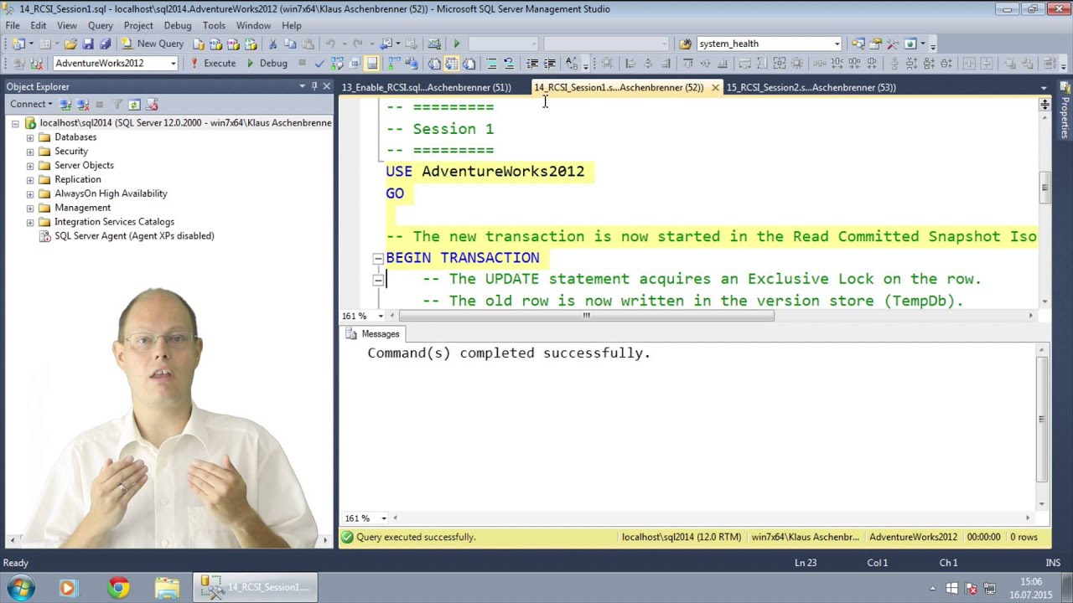Switch to 15_RCSI_Session2.sql tab
The width and height of the screenshot is (1073, 603).
point(811,87)
